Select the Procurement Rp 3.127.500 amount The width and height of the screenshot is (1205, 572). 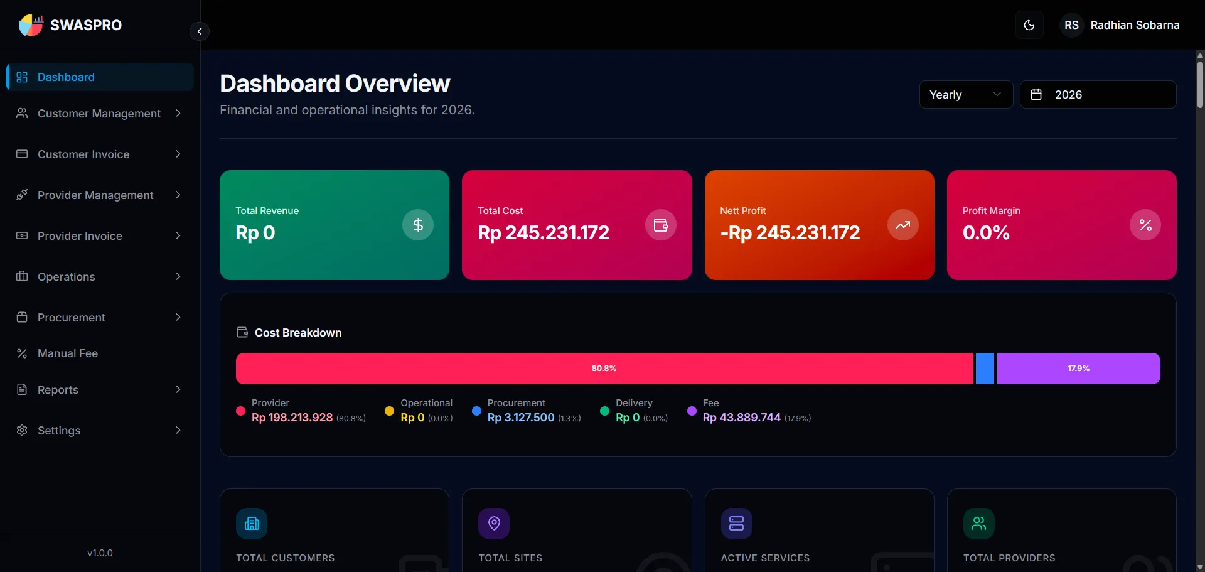[521, 418]
